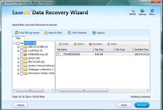Click the EaseUS app icon in title bar

click(3, 2)
